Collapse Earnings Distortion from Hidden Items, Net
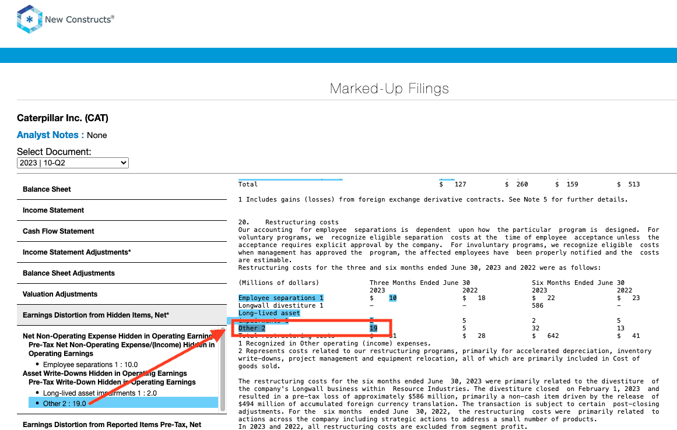The height and width of the screenshot is (430, 677). point(122,315)
